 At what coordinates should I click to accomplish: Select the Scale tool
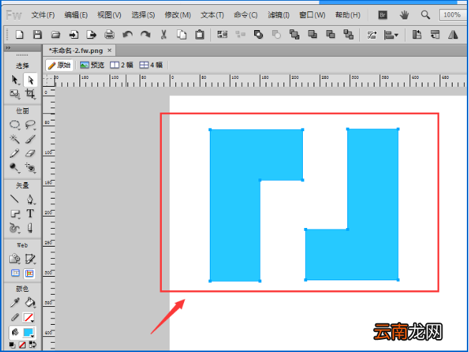coord(14,94)
